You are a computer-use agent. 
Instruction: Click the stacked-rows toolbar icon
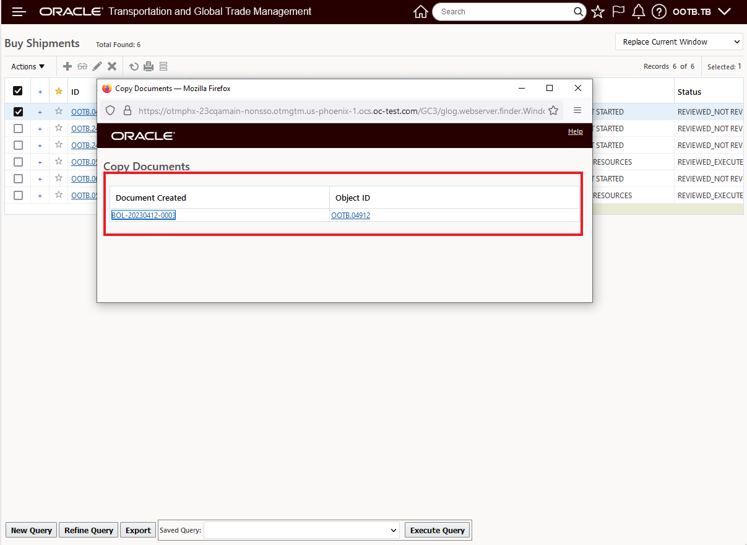click(163, 66)
